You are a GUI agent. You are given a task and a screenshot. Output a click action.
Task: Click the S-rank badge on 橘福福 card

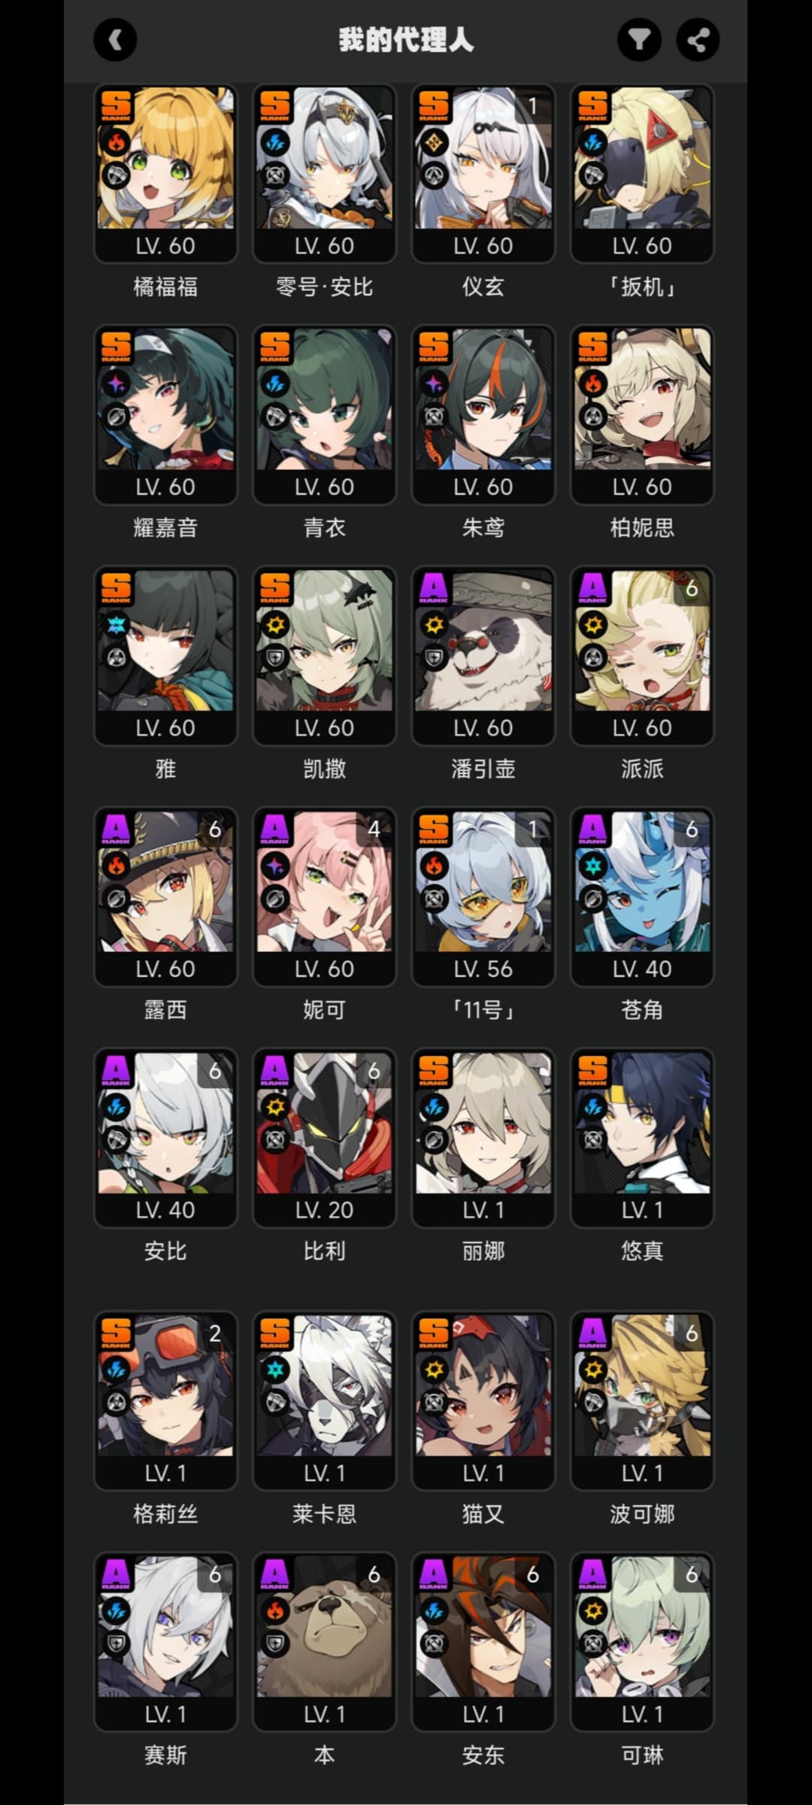coord(117,105)
